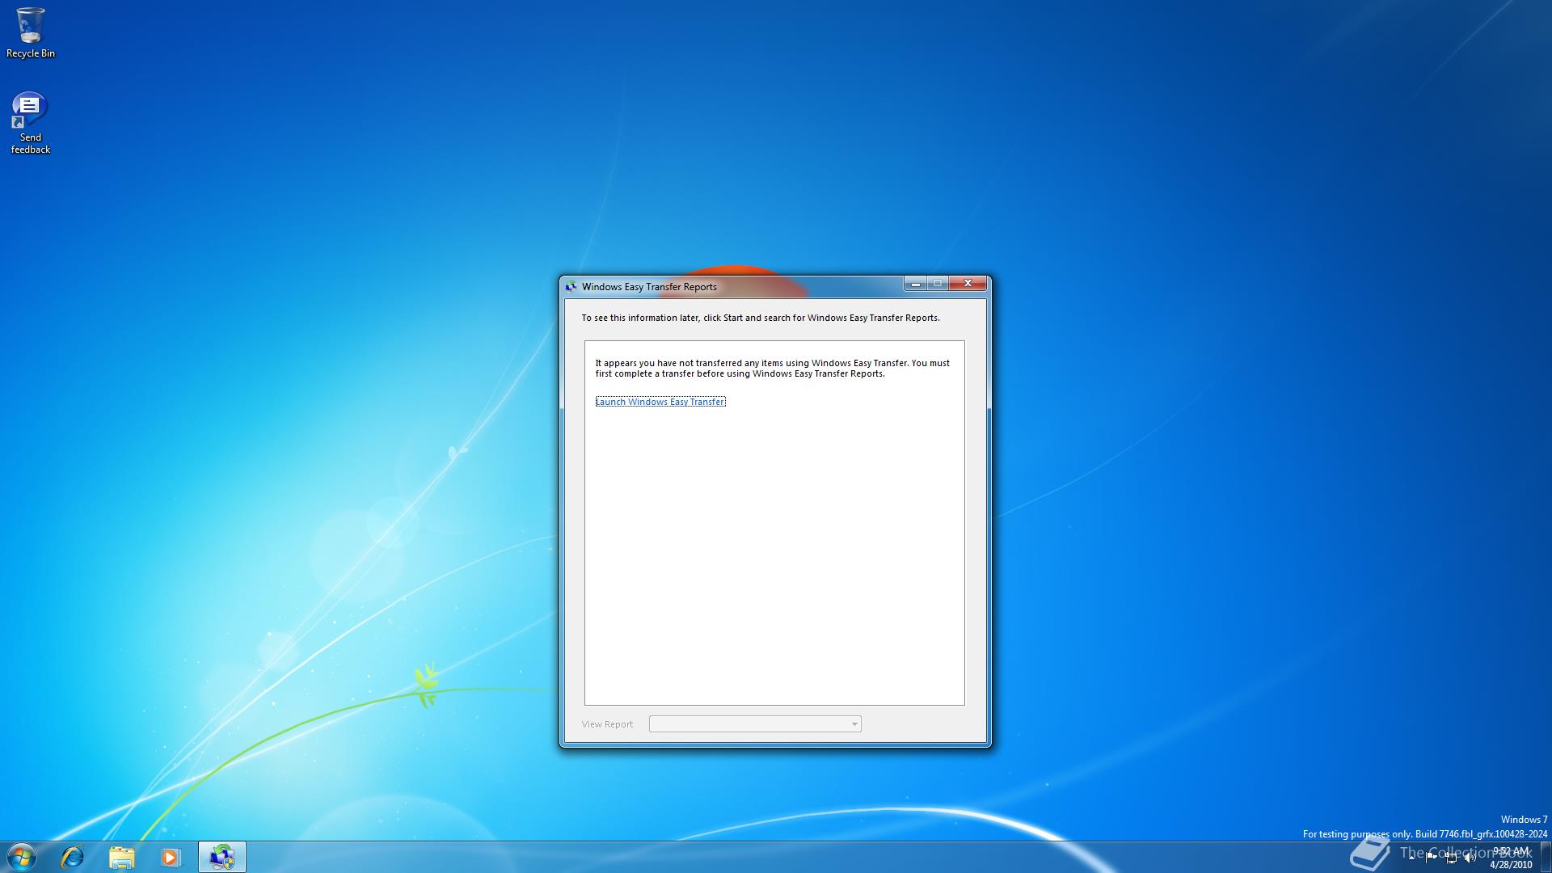Launch Internet Explorer from the taskbar
The width and height of the screenshot is (1552, 873).
tap(73, 857)
